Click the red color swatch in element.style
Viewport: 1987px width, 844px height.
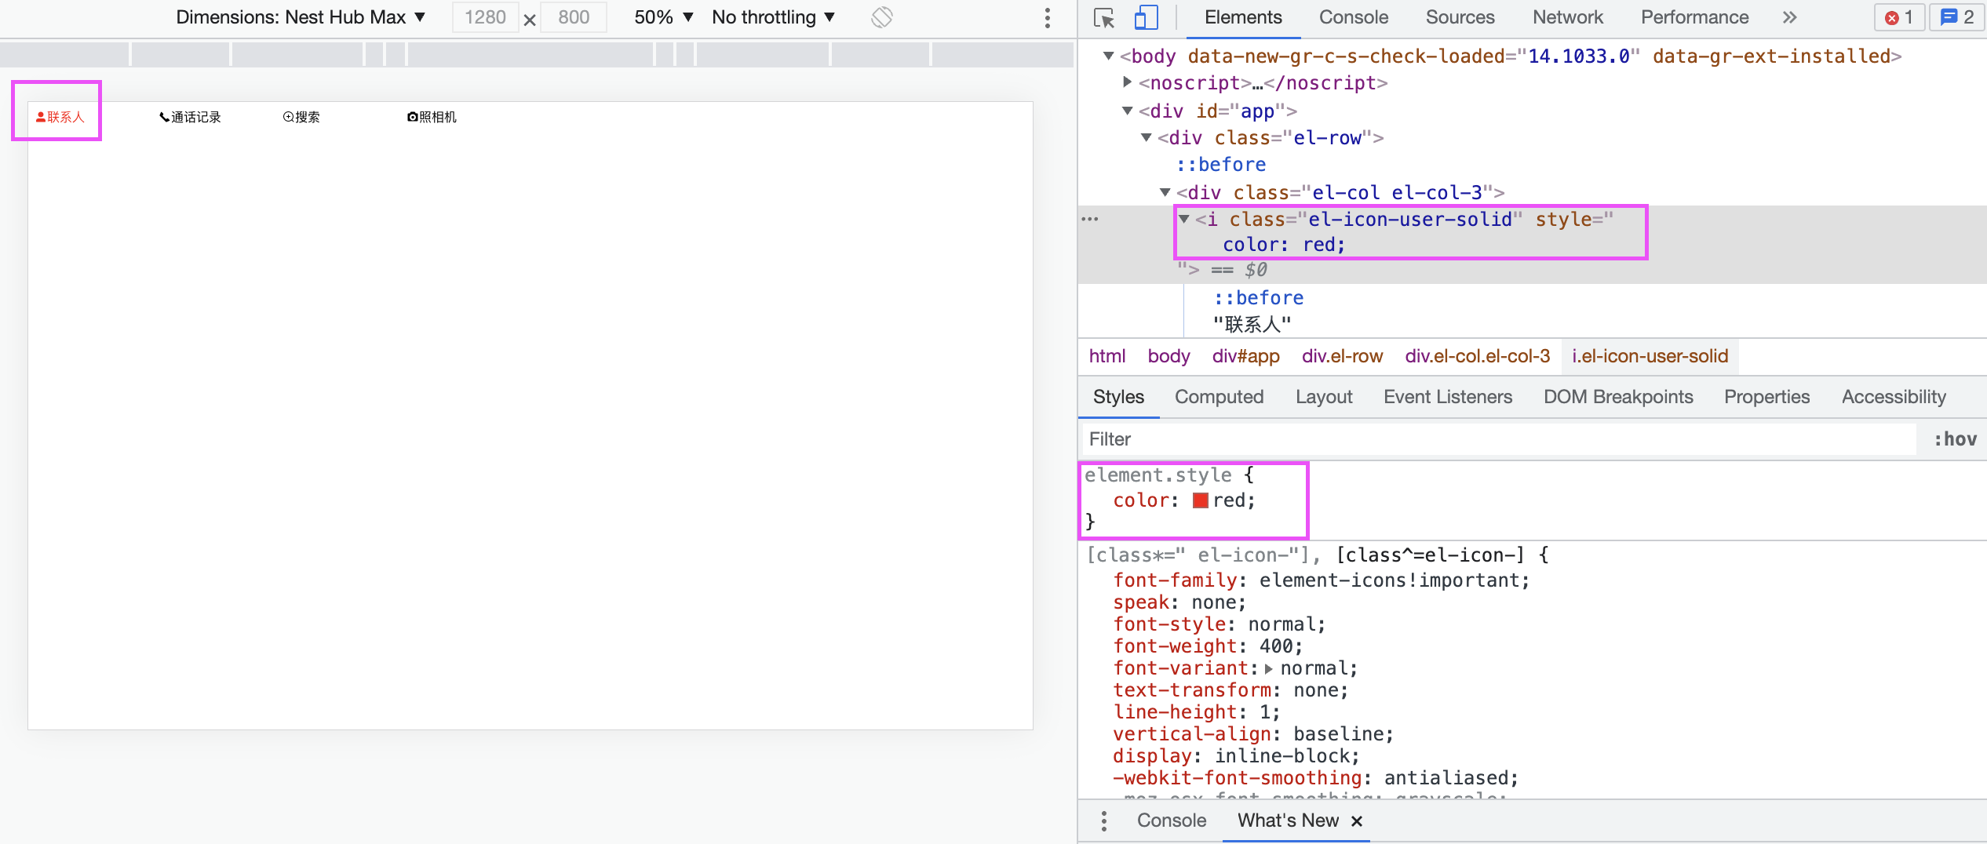pyautogui.click(x=1200, y=500)
